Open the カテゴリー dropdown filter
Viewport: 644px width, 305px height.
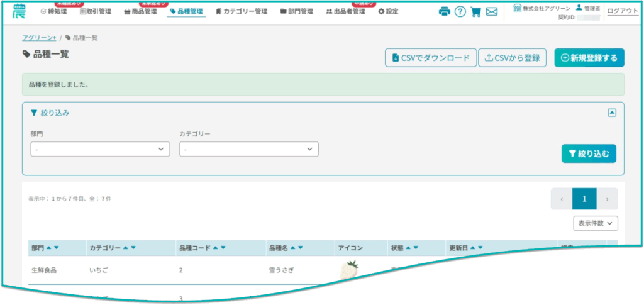(x=248, y=149)
